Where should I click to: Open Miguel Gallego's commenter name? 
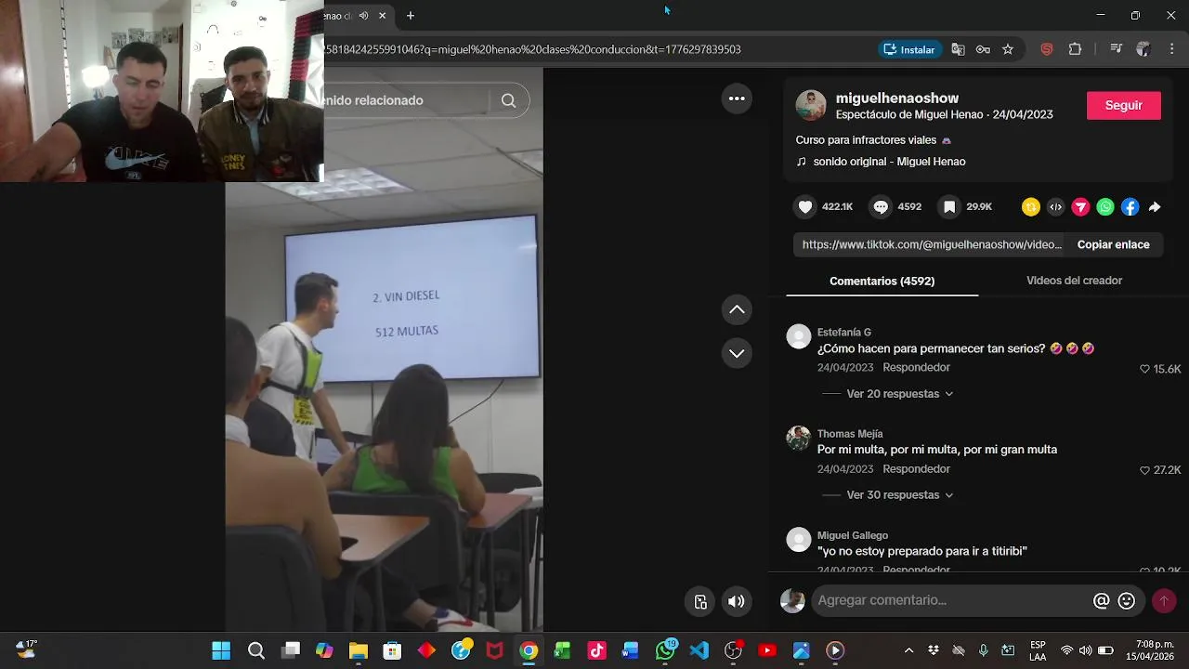point(852,535)
